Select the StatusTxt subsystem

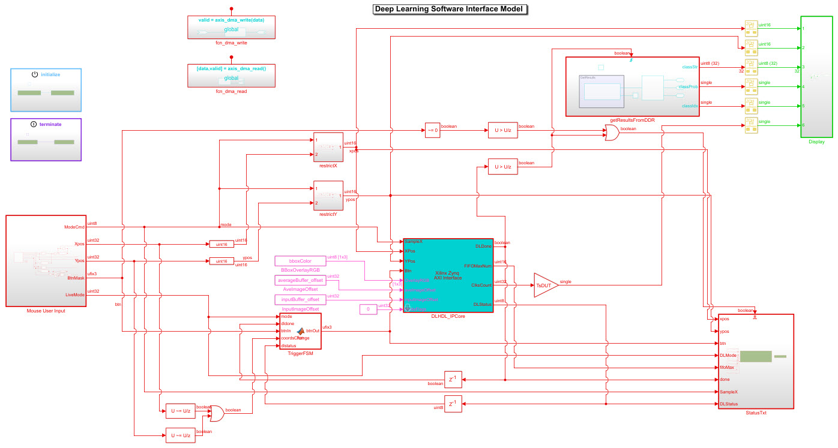coord(756,362)
